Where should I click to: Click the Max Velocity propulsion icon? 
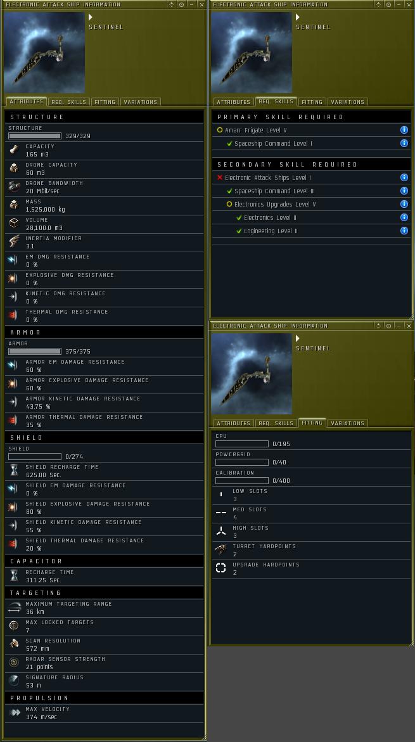[15, 712]
